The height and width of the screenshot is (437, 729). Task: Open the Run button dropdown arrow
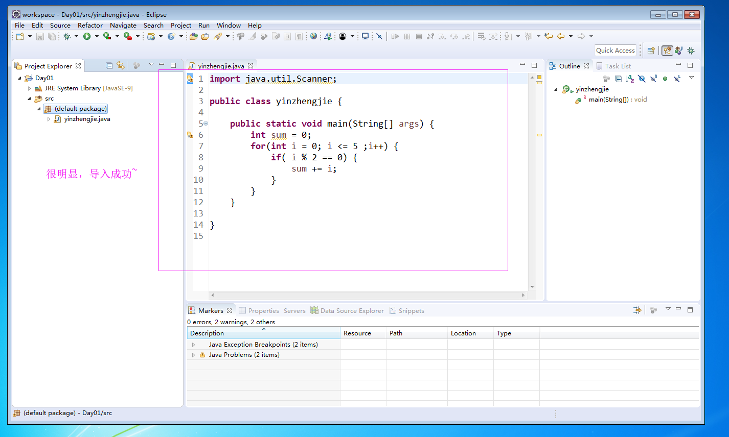pos(96,36)
